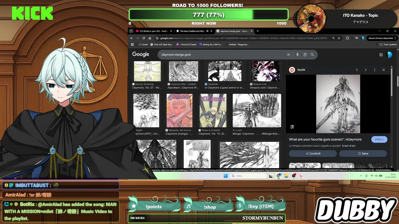
Task: Open Google account avatar
Action: (x=389, y=55)
